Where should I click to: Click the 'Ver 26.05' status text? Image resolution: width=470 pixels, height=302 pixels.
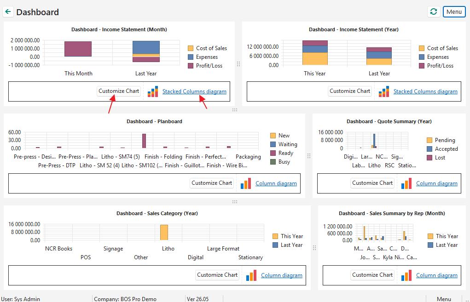point(197,299)
